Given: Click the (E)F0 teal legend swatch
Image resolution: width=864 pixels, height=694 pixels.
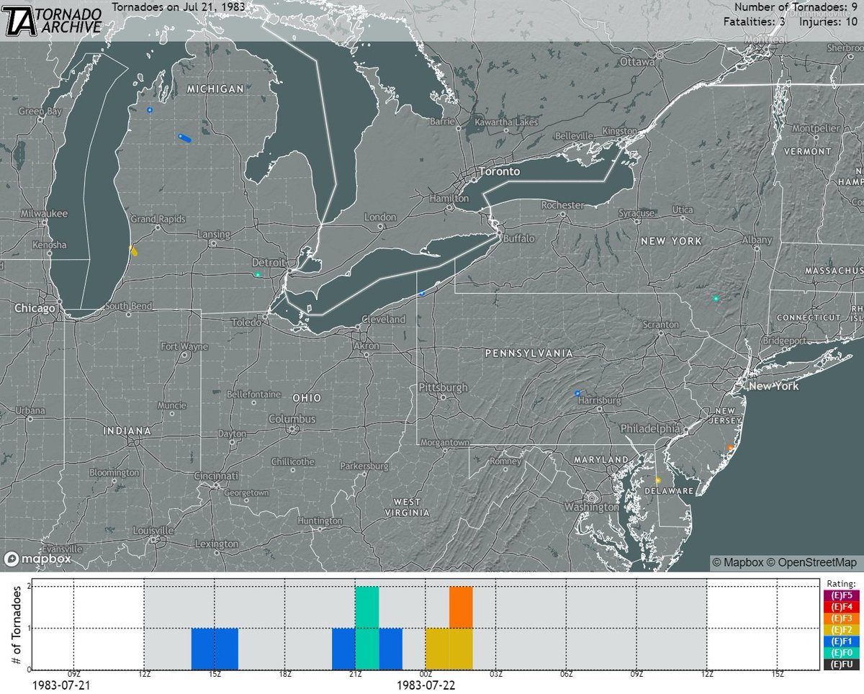Looking at the screenshot, I should click(840, 653).
